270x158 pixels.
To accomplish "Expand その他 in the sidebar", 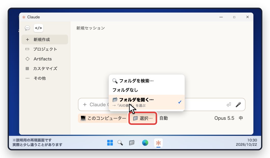I will [45, 78].
